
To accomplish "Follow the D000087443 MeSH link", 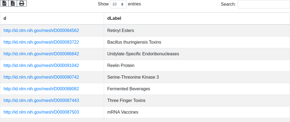I will pos(41,101).
